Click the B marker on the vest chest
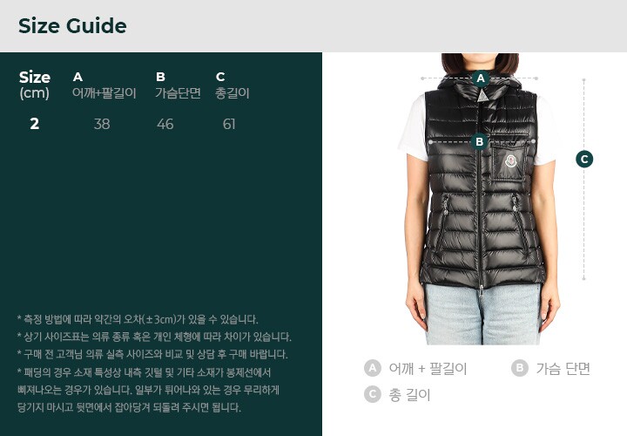This screenshot has height=436, width=627. (x=480, y=141)
